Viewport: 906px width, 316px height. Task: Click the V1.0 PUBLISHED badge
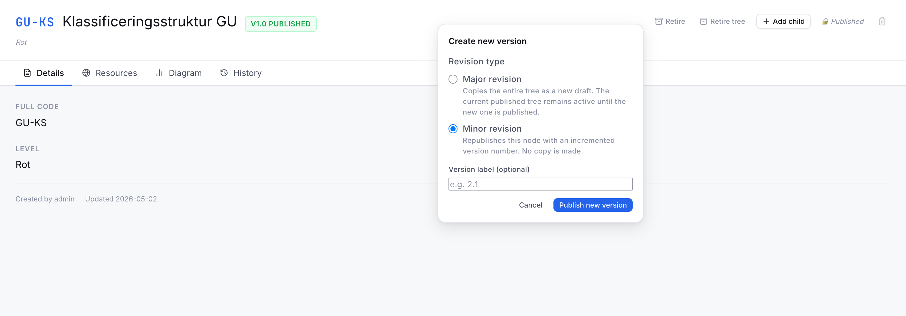click(281, 24)
